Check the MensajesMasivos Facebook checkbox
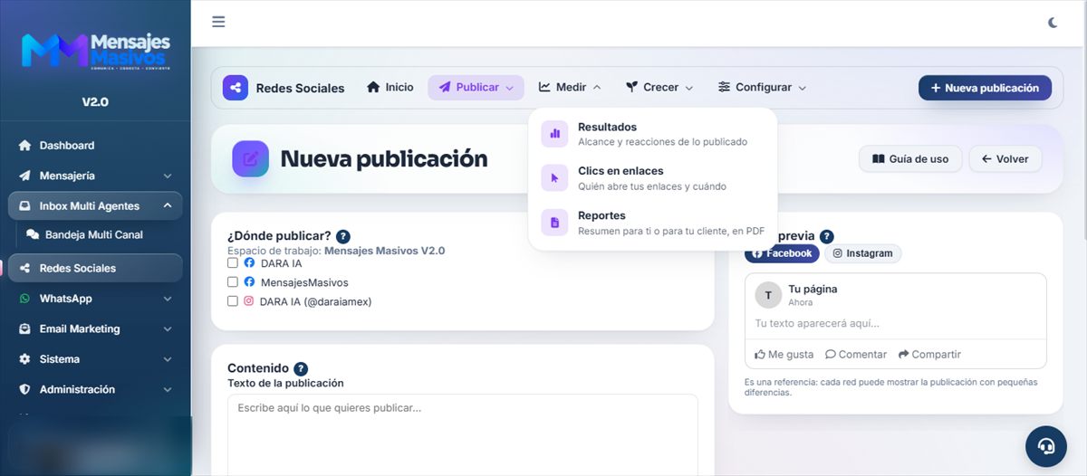 tap(233, 282)
